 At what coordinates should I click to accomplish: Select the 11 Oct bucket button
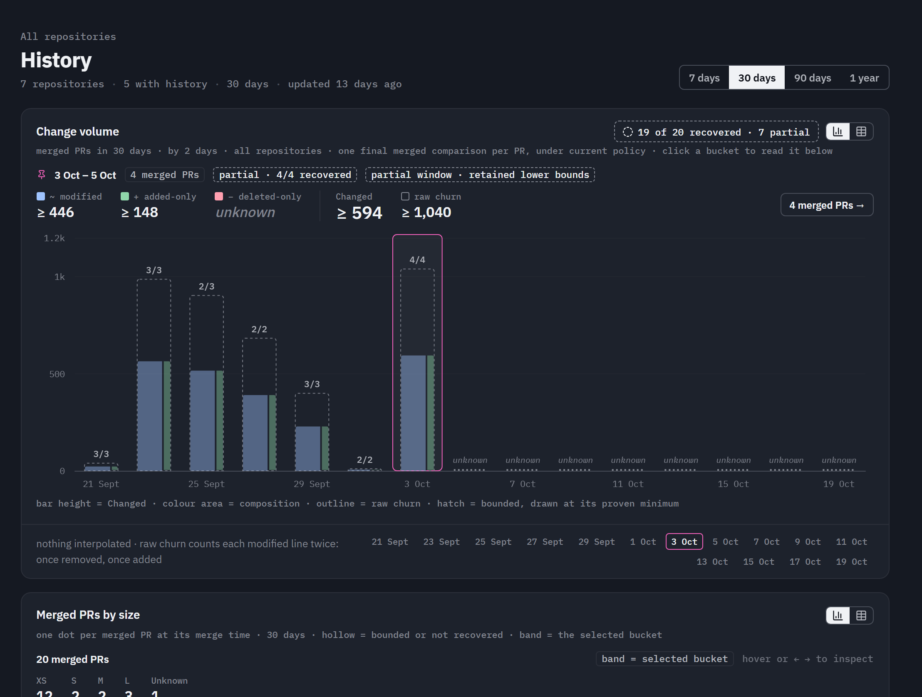point(852,541)
